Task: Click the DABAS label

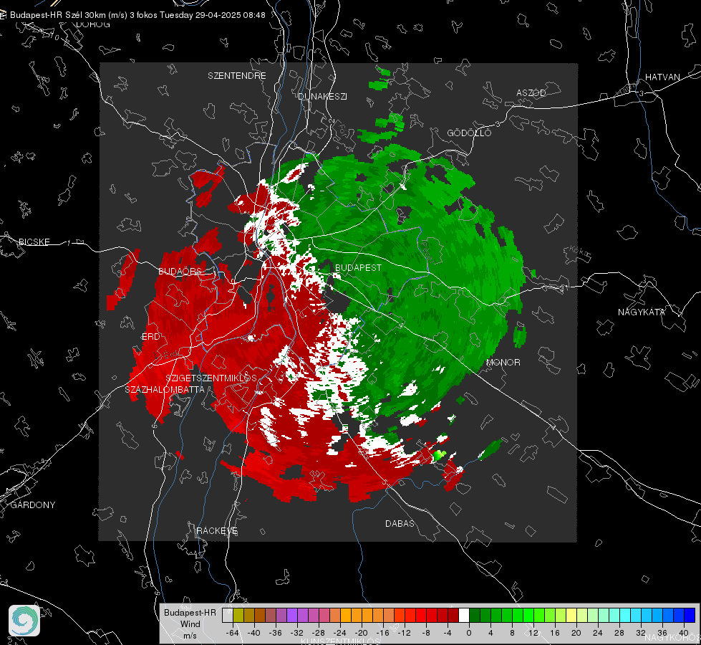Action: pyautogui.click(x=400, y=523)
